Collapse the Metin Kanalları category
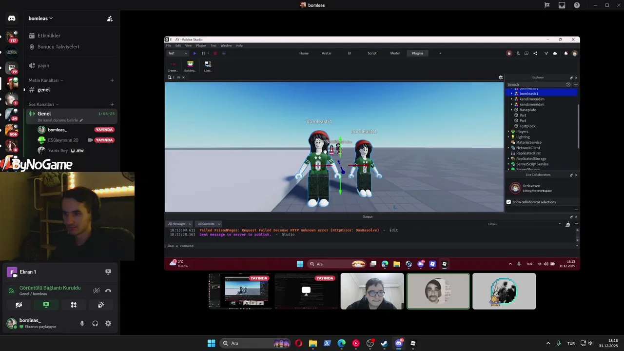The image size is (624, 351). tap(45, 80)
